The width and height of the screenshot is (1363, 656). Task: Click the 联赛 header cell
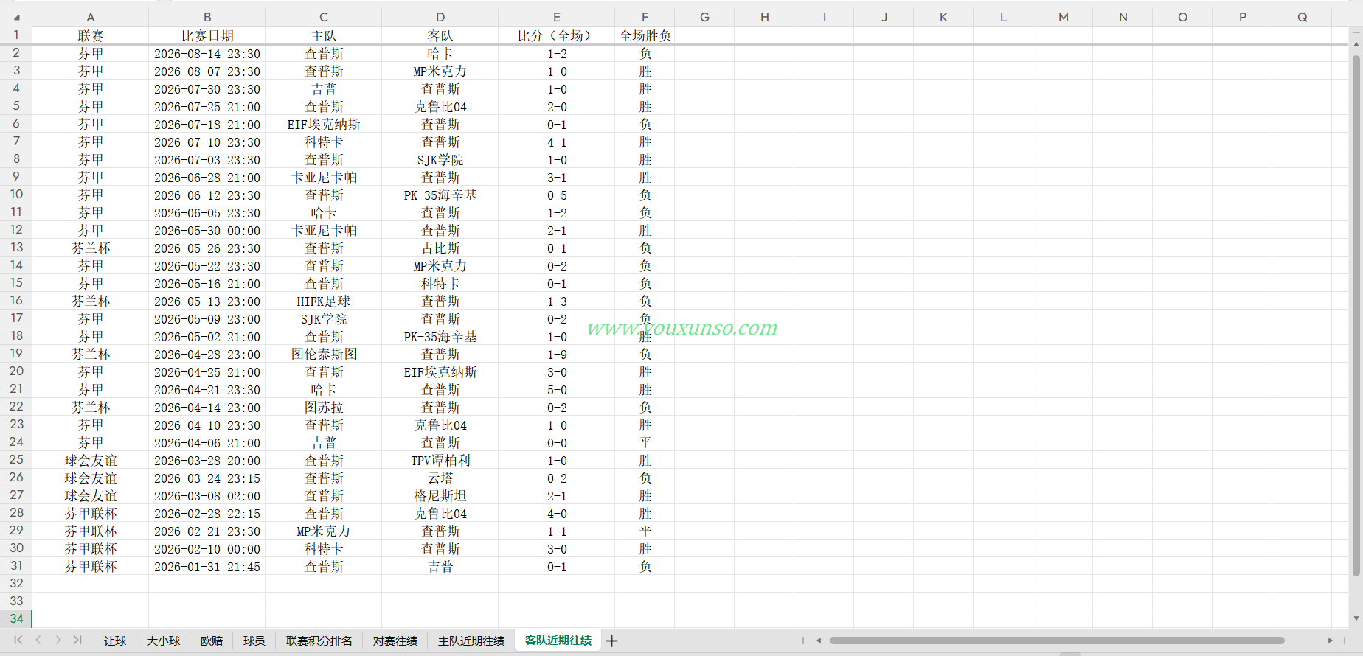pyautogui.click(x=90, y=35)
